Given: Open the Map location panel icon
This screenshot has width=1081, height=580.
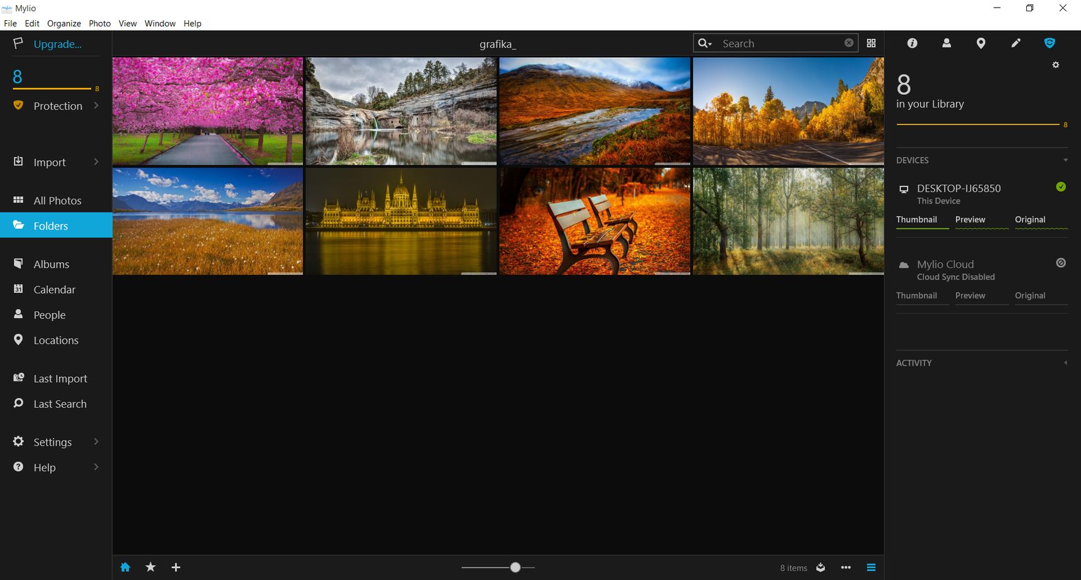Looking at the screenshot, I should coord(980,43).
